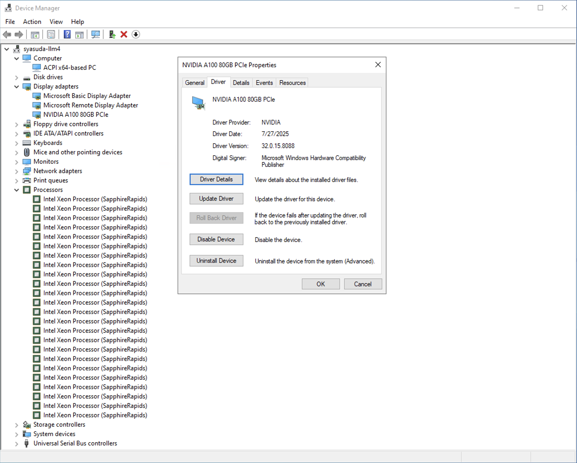Image resolution: width=577 pixels, height=463 pixels.
Task: Collapse the Processors tree node
Action: coord(17,190)
